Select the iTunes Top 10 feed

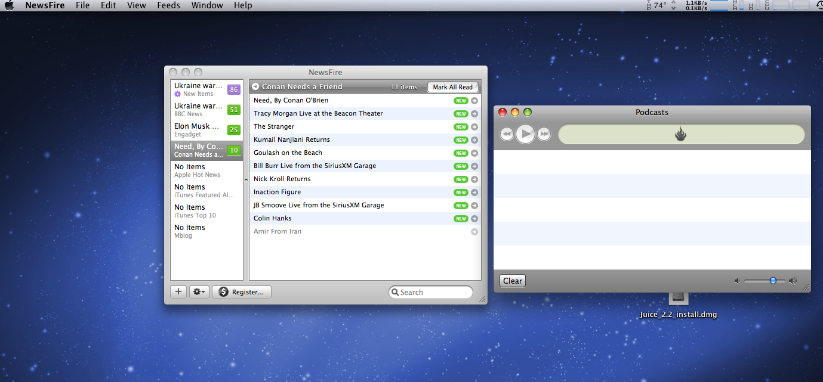(x=206, y=211)
